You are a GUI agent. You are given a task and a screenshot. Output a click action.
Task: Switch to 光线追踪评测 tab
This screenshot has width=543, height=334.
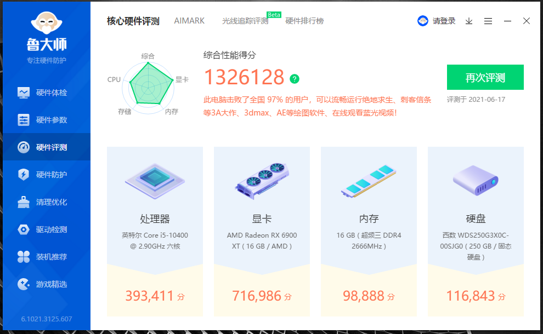pos(245,21)
